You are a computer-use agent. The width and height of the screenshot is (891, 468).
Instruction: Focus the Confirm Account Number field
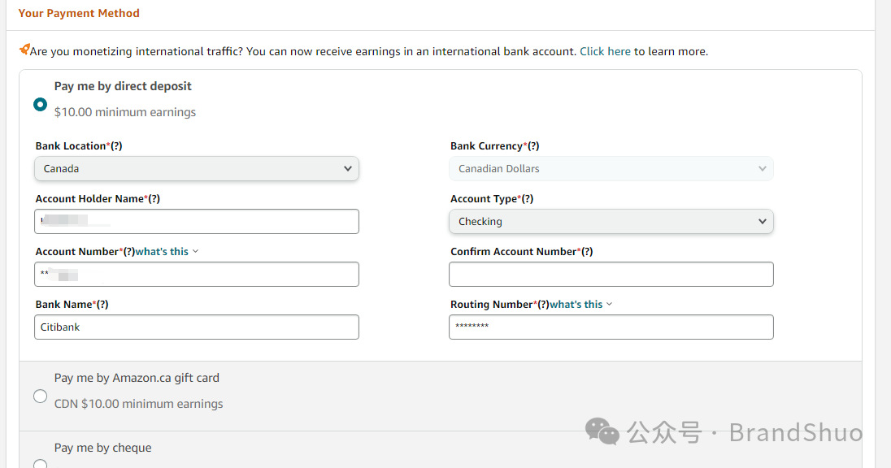point(611,275)
